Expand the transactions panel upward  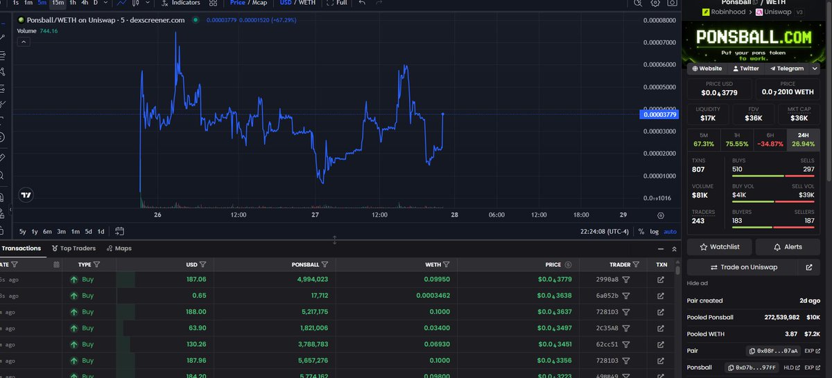point(673,249)
